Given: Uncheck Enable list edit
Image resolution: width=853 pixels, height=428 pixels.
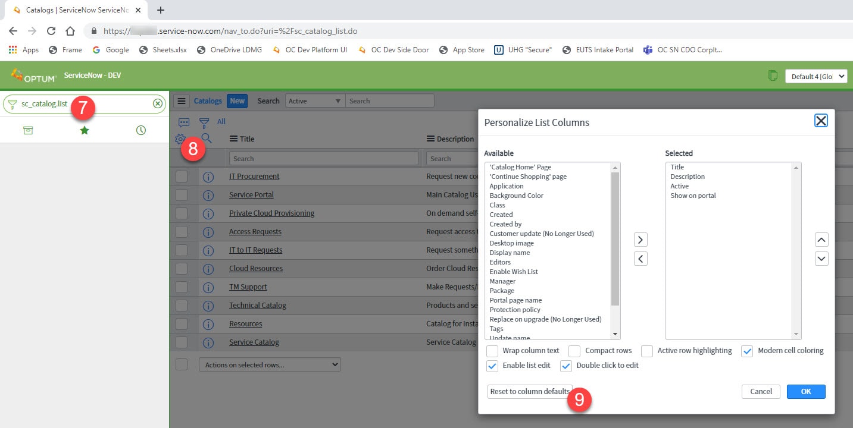Looking at the screenshot, I should [x=492, y=366].
